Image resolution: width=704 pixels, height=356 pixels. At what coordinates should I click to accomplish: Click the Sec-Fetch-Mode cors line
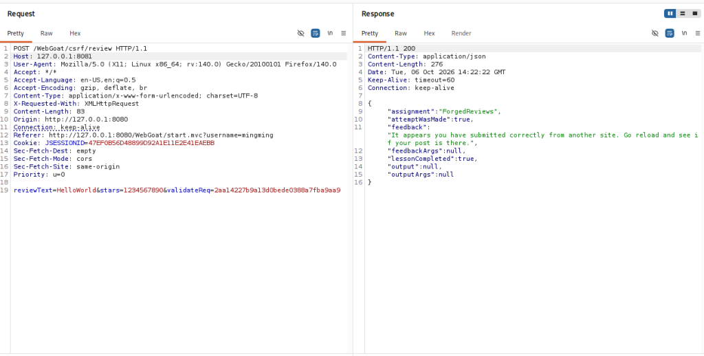pyautogui.click(x=53, y=159)
